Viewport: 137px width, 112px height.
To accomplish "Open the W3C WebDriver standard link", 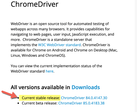I will tap(59, 45).
